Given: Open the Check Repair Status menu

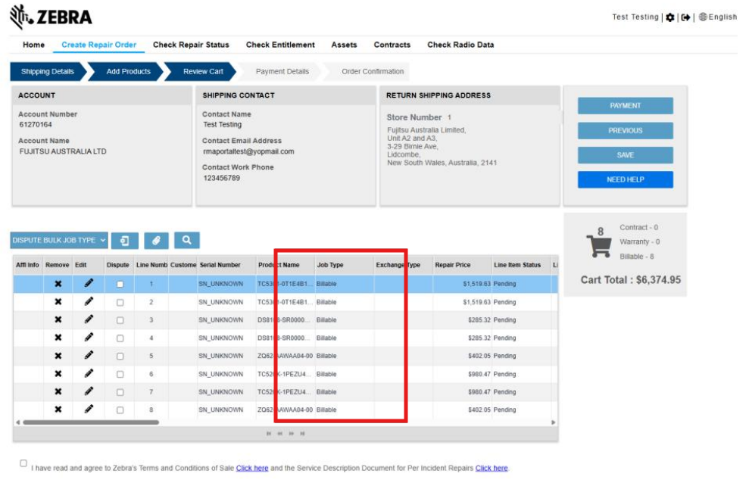Looking at the screenshot, I should pos(191,45).
